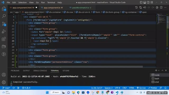Open notifications bell in status bar

coord(166,88)
